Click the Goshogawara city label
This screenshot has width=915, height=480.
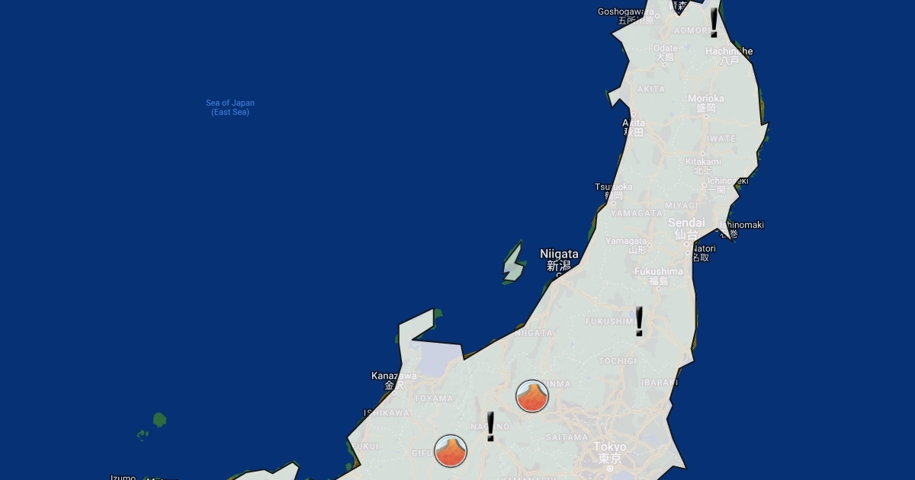click(625, 11)
